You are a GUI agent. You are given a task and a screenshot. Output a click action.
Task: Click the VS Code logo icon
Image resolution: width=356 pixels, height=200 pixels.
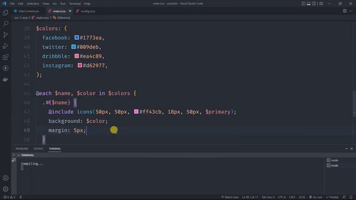[x=4, y=3]
